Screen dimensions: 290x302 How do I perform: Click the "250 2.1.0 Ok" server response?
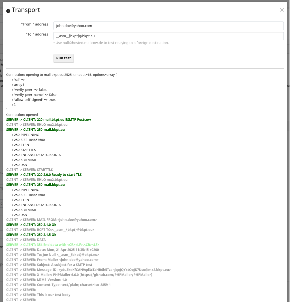31,225
